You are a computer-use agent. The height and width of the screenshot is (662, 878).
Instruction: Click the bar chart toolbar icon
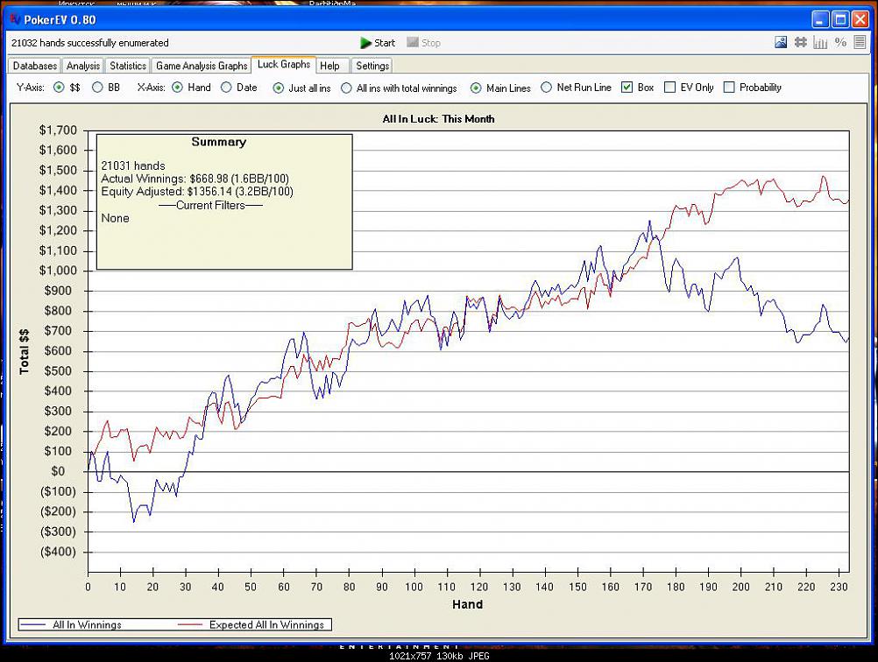[820, 43]
